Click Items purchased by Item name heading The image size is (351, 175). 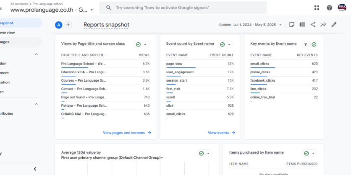point(256,152)
